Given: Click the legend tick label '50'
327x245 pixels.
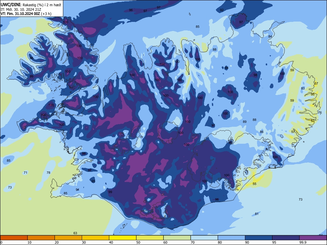Looking at the screenshot, I should [138, 242].
